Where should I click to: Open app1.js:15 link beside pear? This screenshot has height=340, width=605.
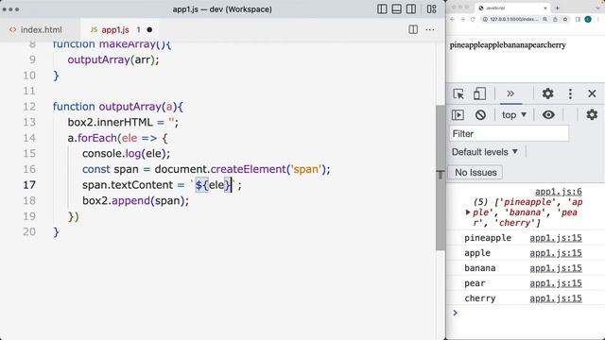556,283
